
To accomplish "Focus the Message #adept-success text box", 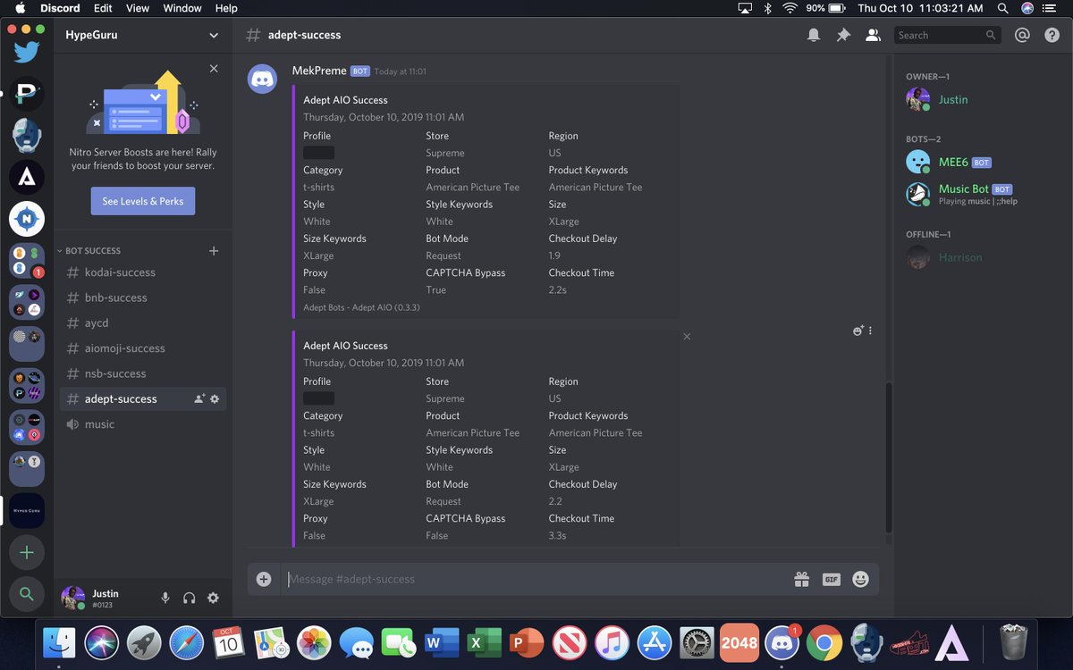I will coord(536,579).
